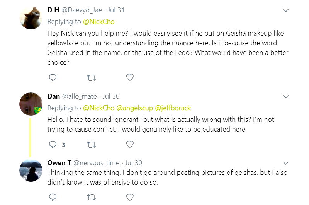Like D H's tweet
Screen dimensions: 309x205
tap(130, 78)
